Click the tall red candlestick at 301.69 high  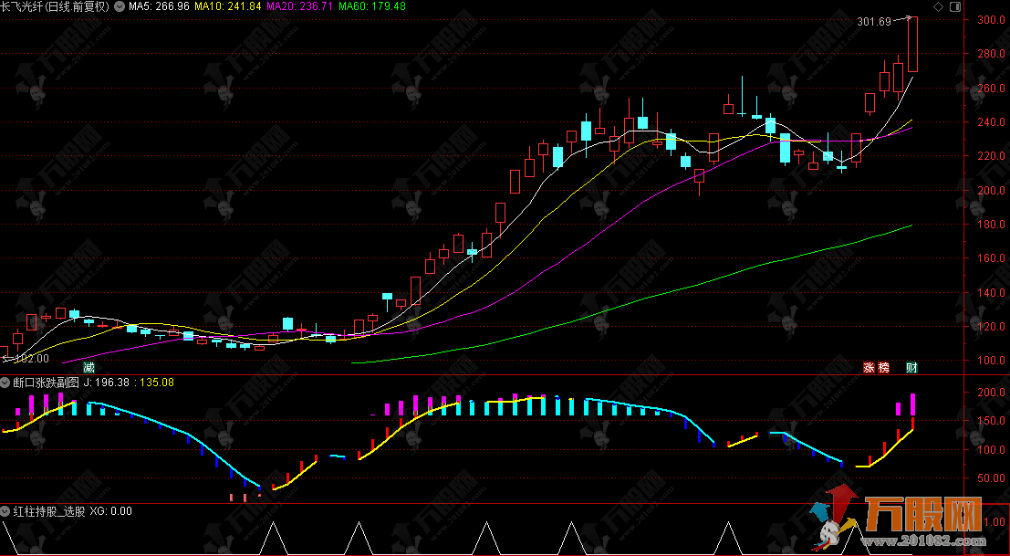912,46
